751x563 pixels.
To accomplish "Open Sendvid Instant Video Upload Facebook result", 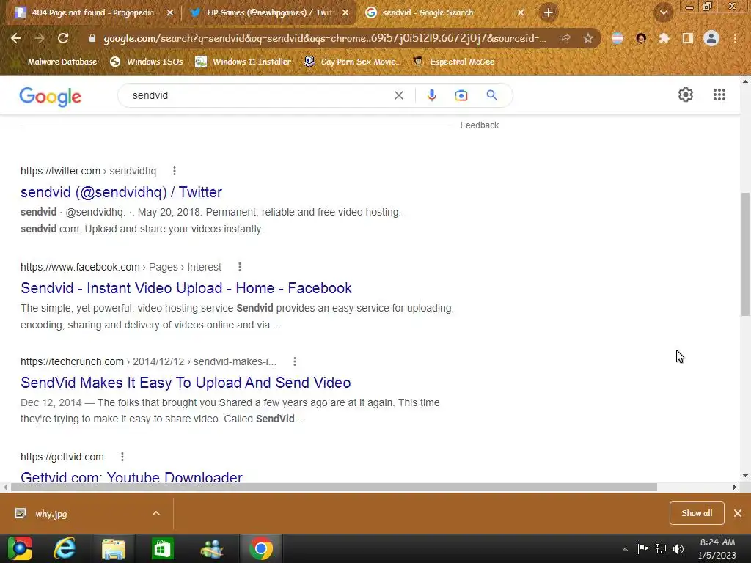I will (186, 288).
